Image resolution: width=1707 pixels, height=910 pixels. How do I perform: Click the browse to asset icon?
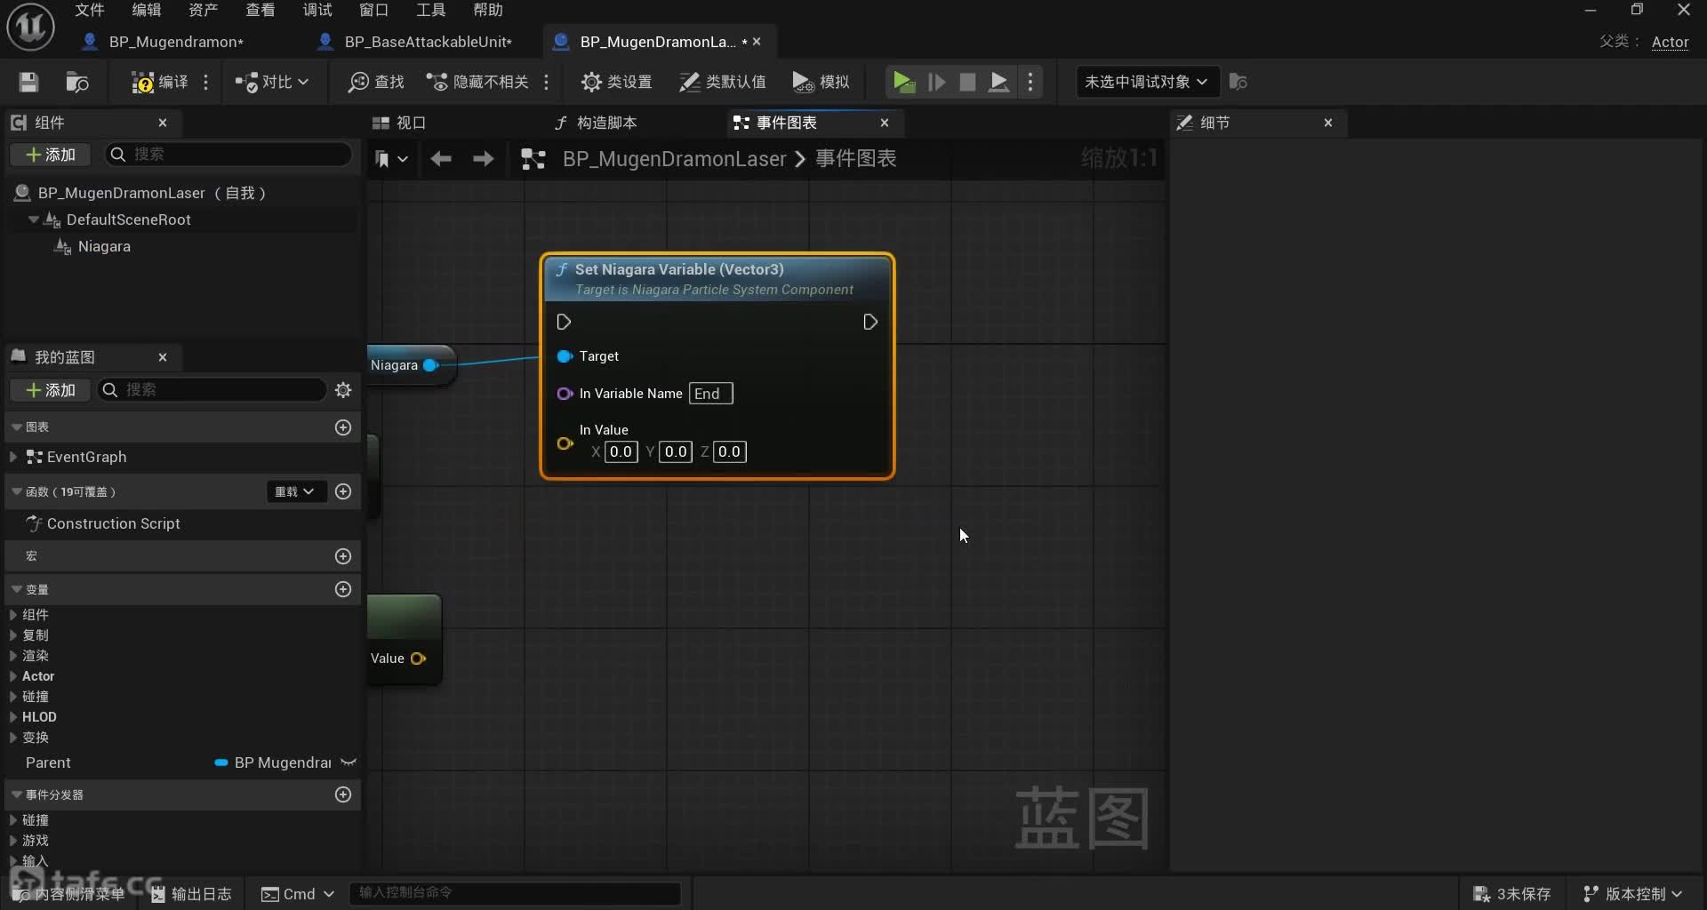pos(77,82)
